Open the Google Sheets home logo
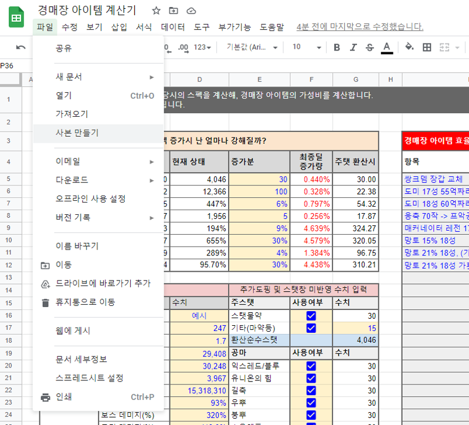This screenshot has height=425, width=469. point(16,18)
